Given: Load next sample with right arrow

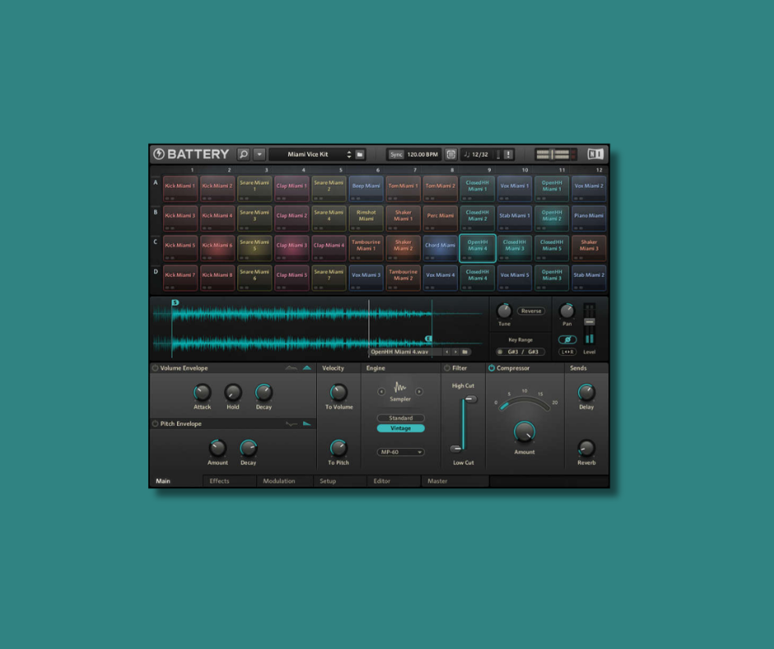Looking at the screenshot, I should [x=455, y=353].
